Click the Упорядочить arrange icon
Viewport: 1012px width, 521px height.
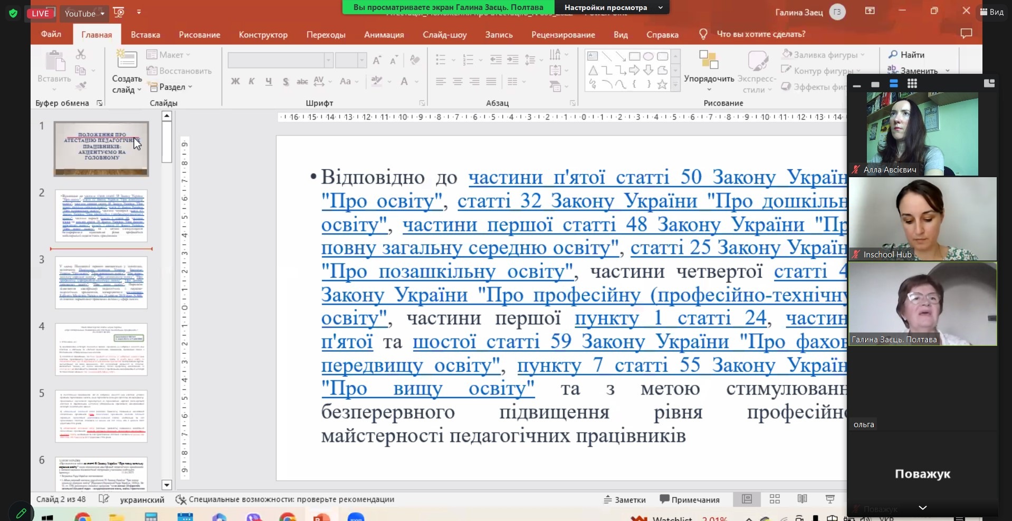tap(709, 60)
